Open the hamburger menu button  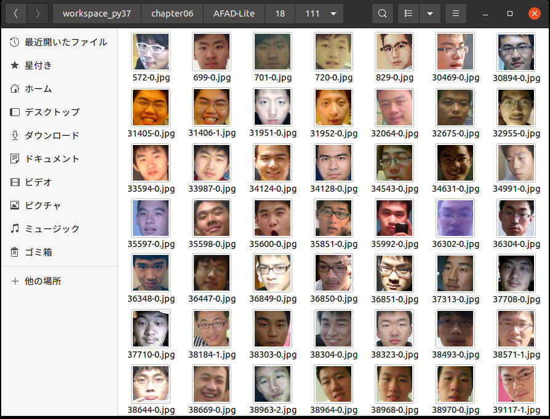[x=456, y=14]
